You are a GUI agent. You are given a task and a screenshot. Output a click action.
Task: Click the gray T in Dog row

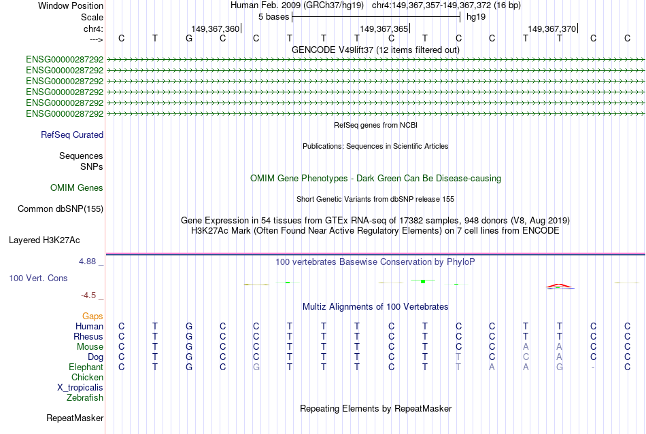(x=458, y=357)
